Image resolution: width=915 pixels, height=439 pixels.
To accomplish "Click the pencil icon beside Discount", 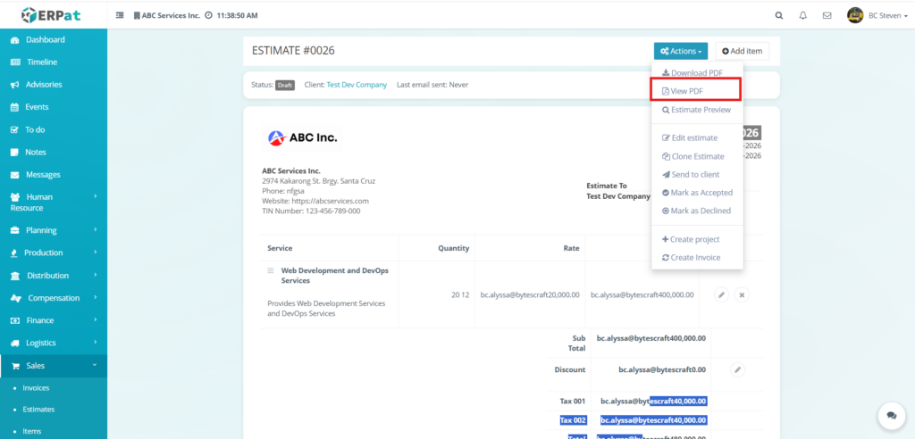I will [737, 369].
